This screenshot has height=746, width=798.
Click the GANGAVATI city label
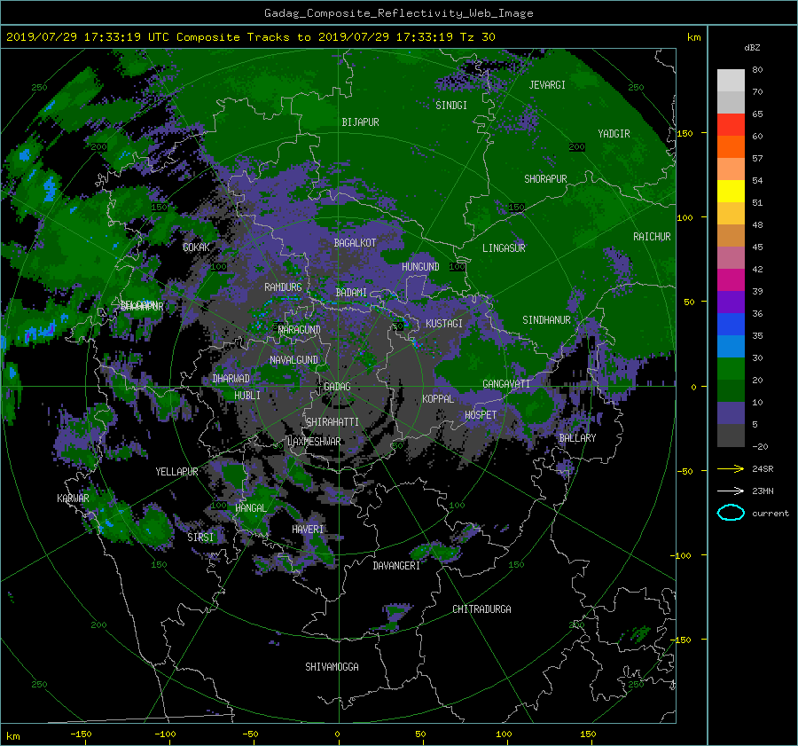tap(506, 384)
